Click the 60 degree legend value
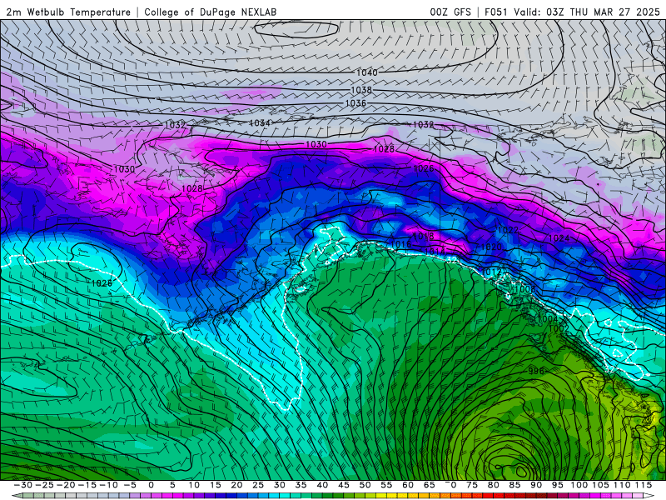 click(407, 485)
